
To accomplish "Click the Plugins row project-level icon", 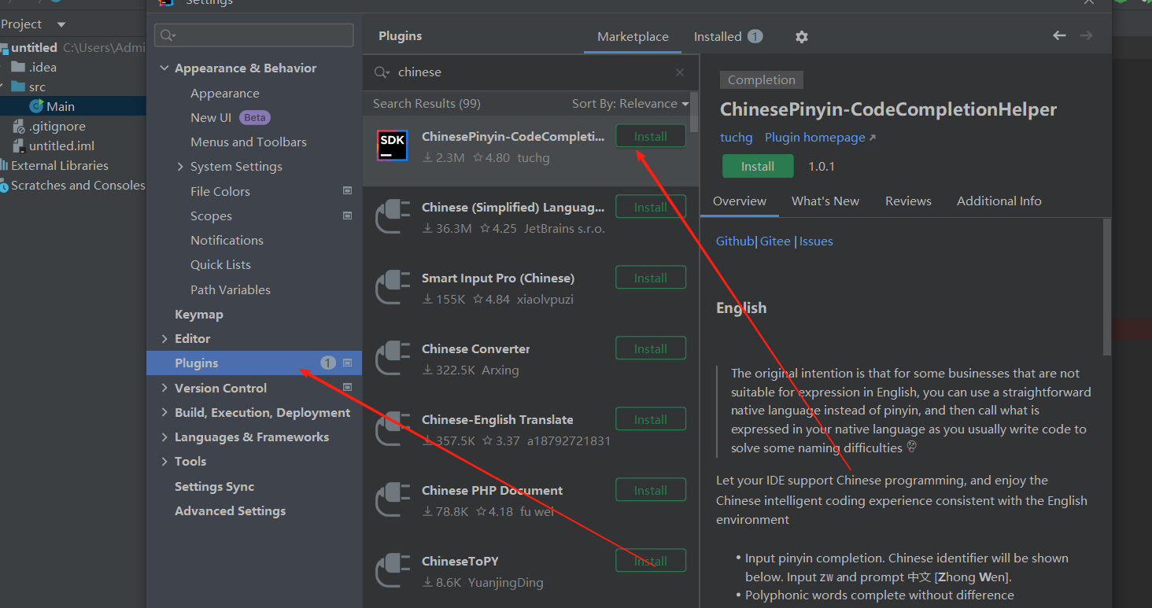I will [348, 363].
